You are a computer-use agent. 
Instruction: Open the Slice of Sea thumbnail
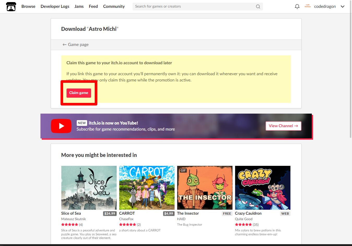(x=89, y=188)
